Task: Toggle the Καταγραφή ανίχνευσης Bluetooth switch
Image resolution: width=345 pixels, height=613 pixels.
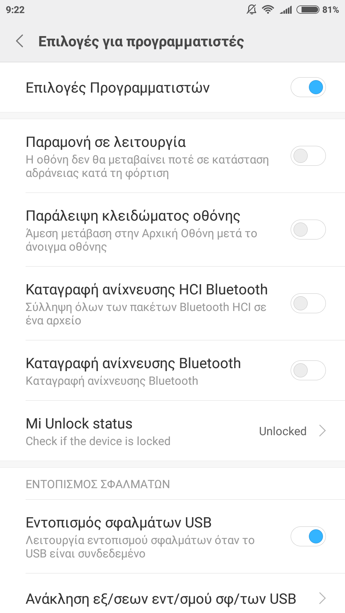Action: tap(308, 370)
